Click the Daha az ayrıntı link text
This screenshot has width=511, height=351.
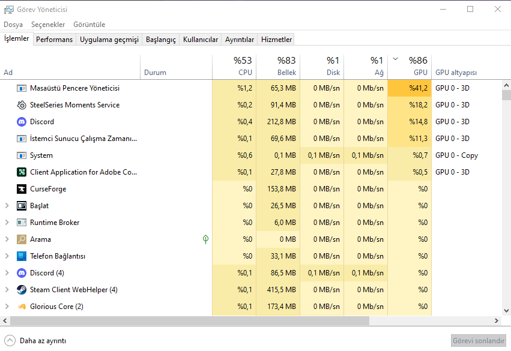[43, 341]
